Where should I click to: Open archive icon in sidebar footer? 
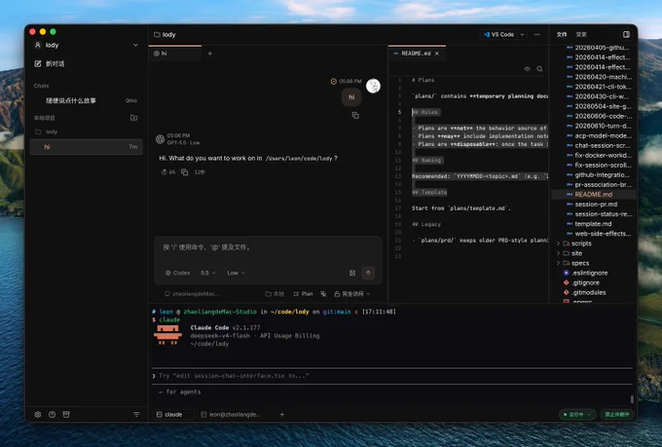click(66, 415)
